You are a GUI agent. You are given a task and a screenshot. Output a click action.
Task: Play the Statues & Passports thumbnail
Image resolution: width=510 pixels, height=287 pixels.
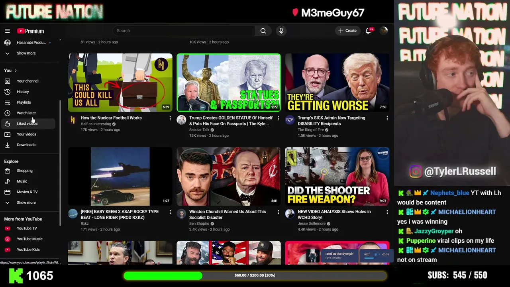pos(229,83)
